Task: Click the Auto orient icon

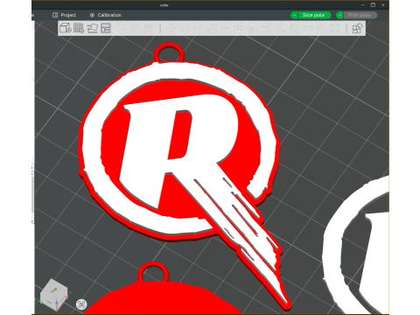Action: (93, 28)
